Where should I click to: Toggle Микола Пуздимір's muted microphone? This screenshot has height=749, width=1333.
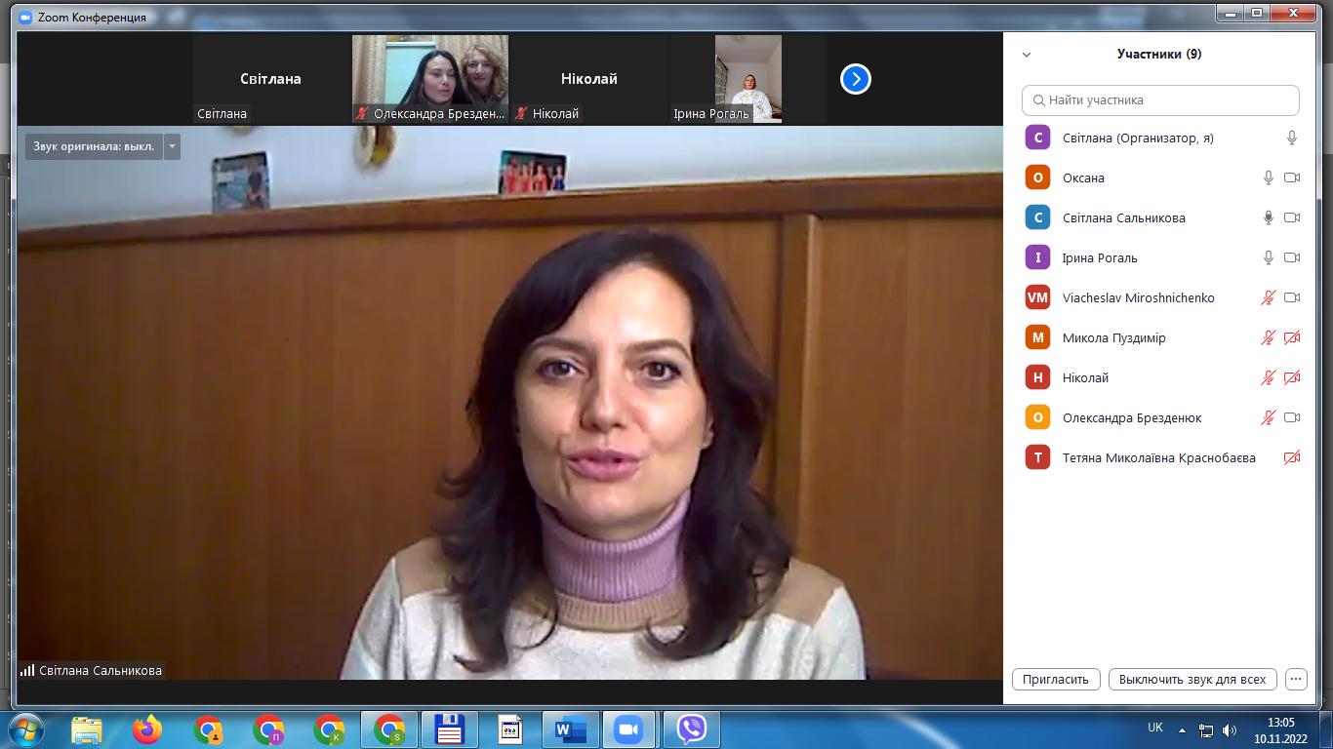pyautogui.click(x=1268, y=337)
